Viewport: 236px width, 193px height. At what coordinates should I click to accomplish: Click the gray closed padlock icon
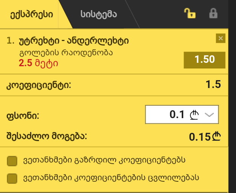pos(213,14)
